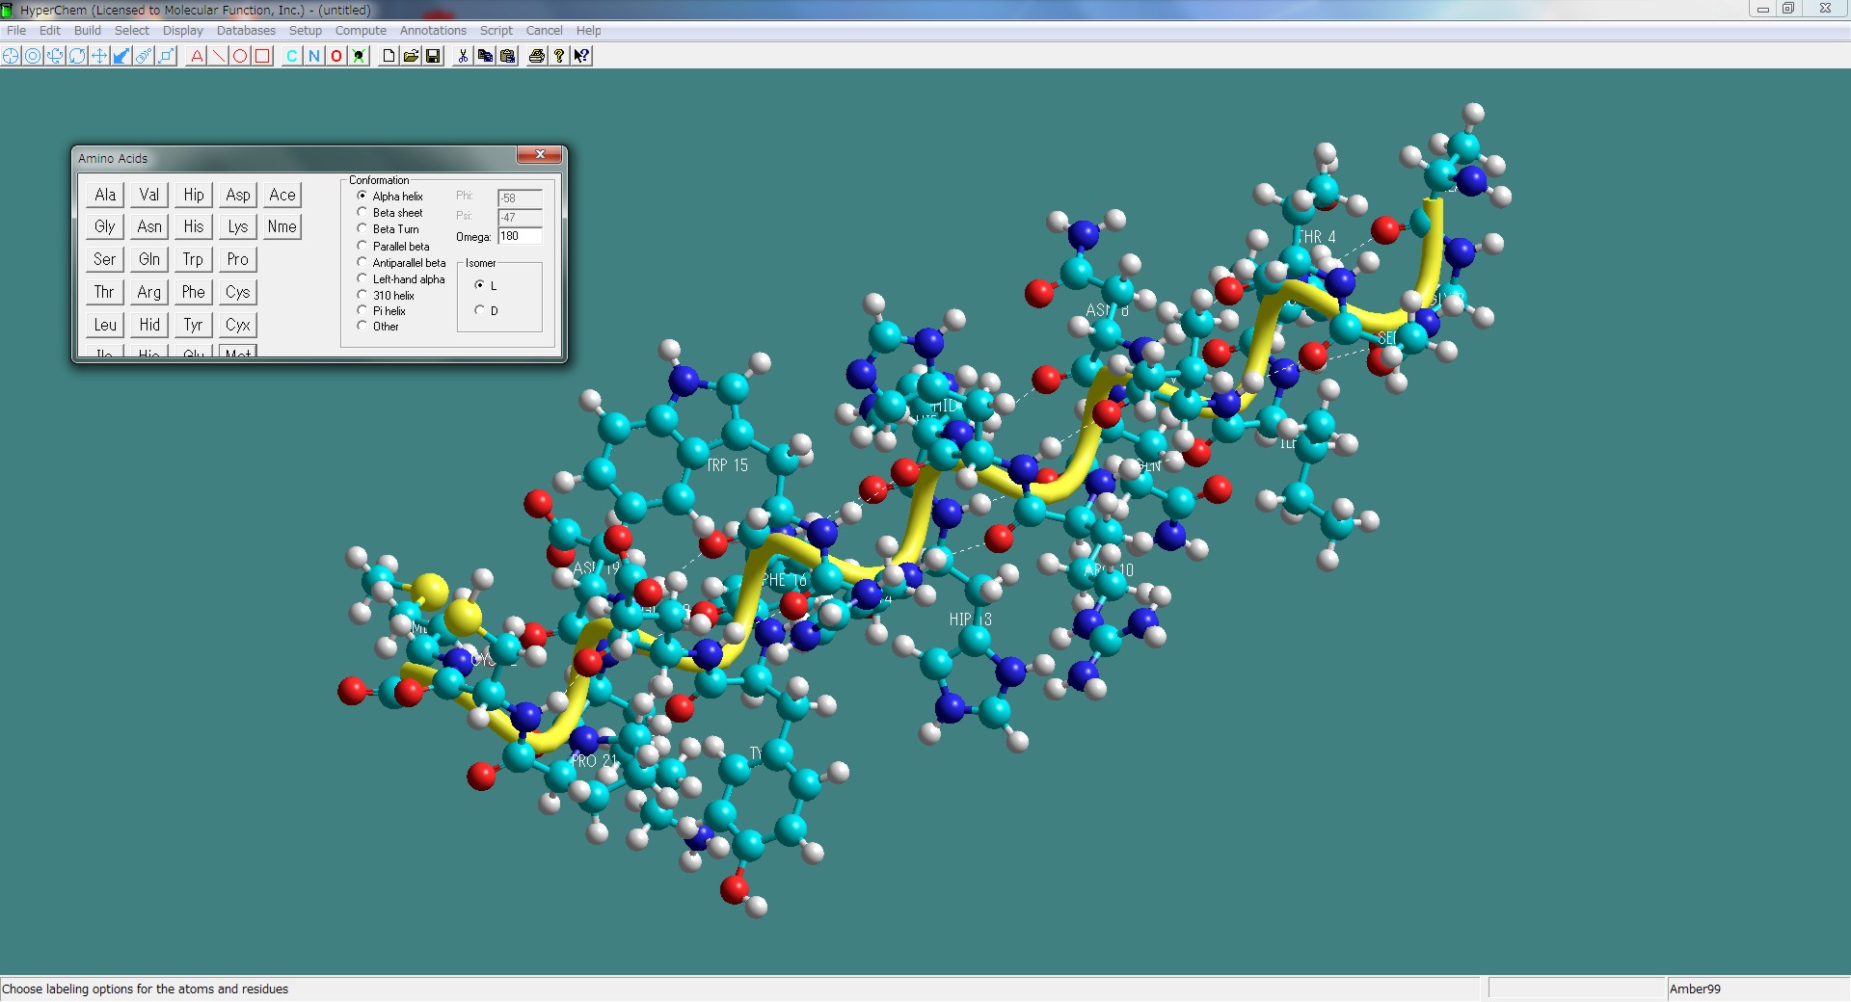Click the red text annotation 'A' tool
1851x1002 pixels.
[x=197, y=56]
